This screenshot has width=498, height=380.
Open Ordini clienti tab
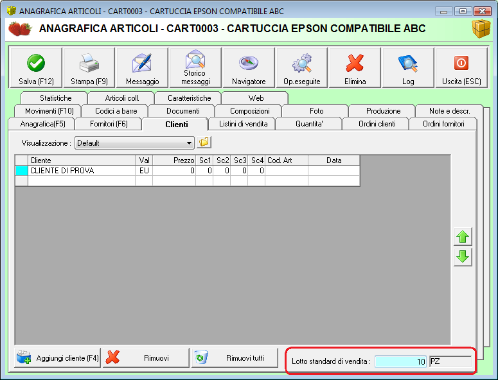coord(377,124)
